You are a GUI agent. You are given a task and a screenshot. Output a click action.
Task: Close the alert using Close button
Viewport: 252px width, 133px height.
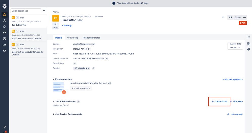point(238,17)
